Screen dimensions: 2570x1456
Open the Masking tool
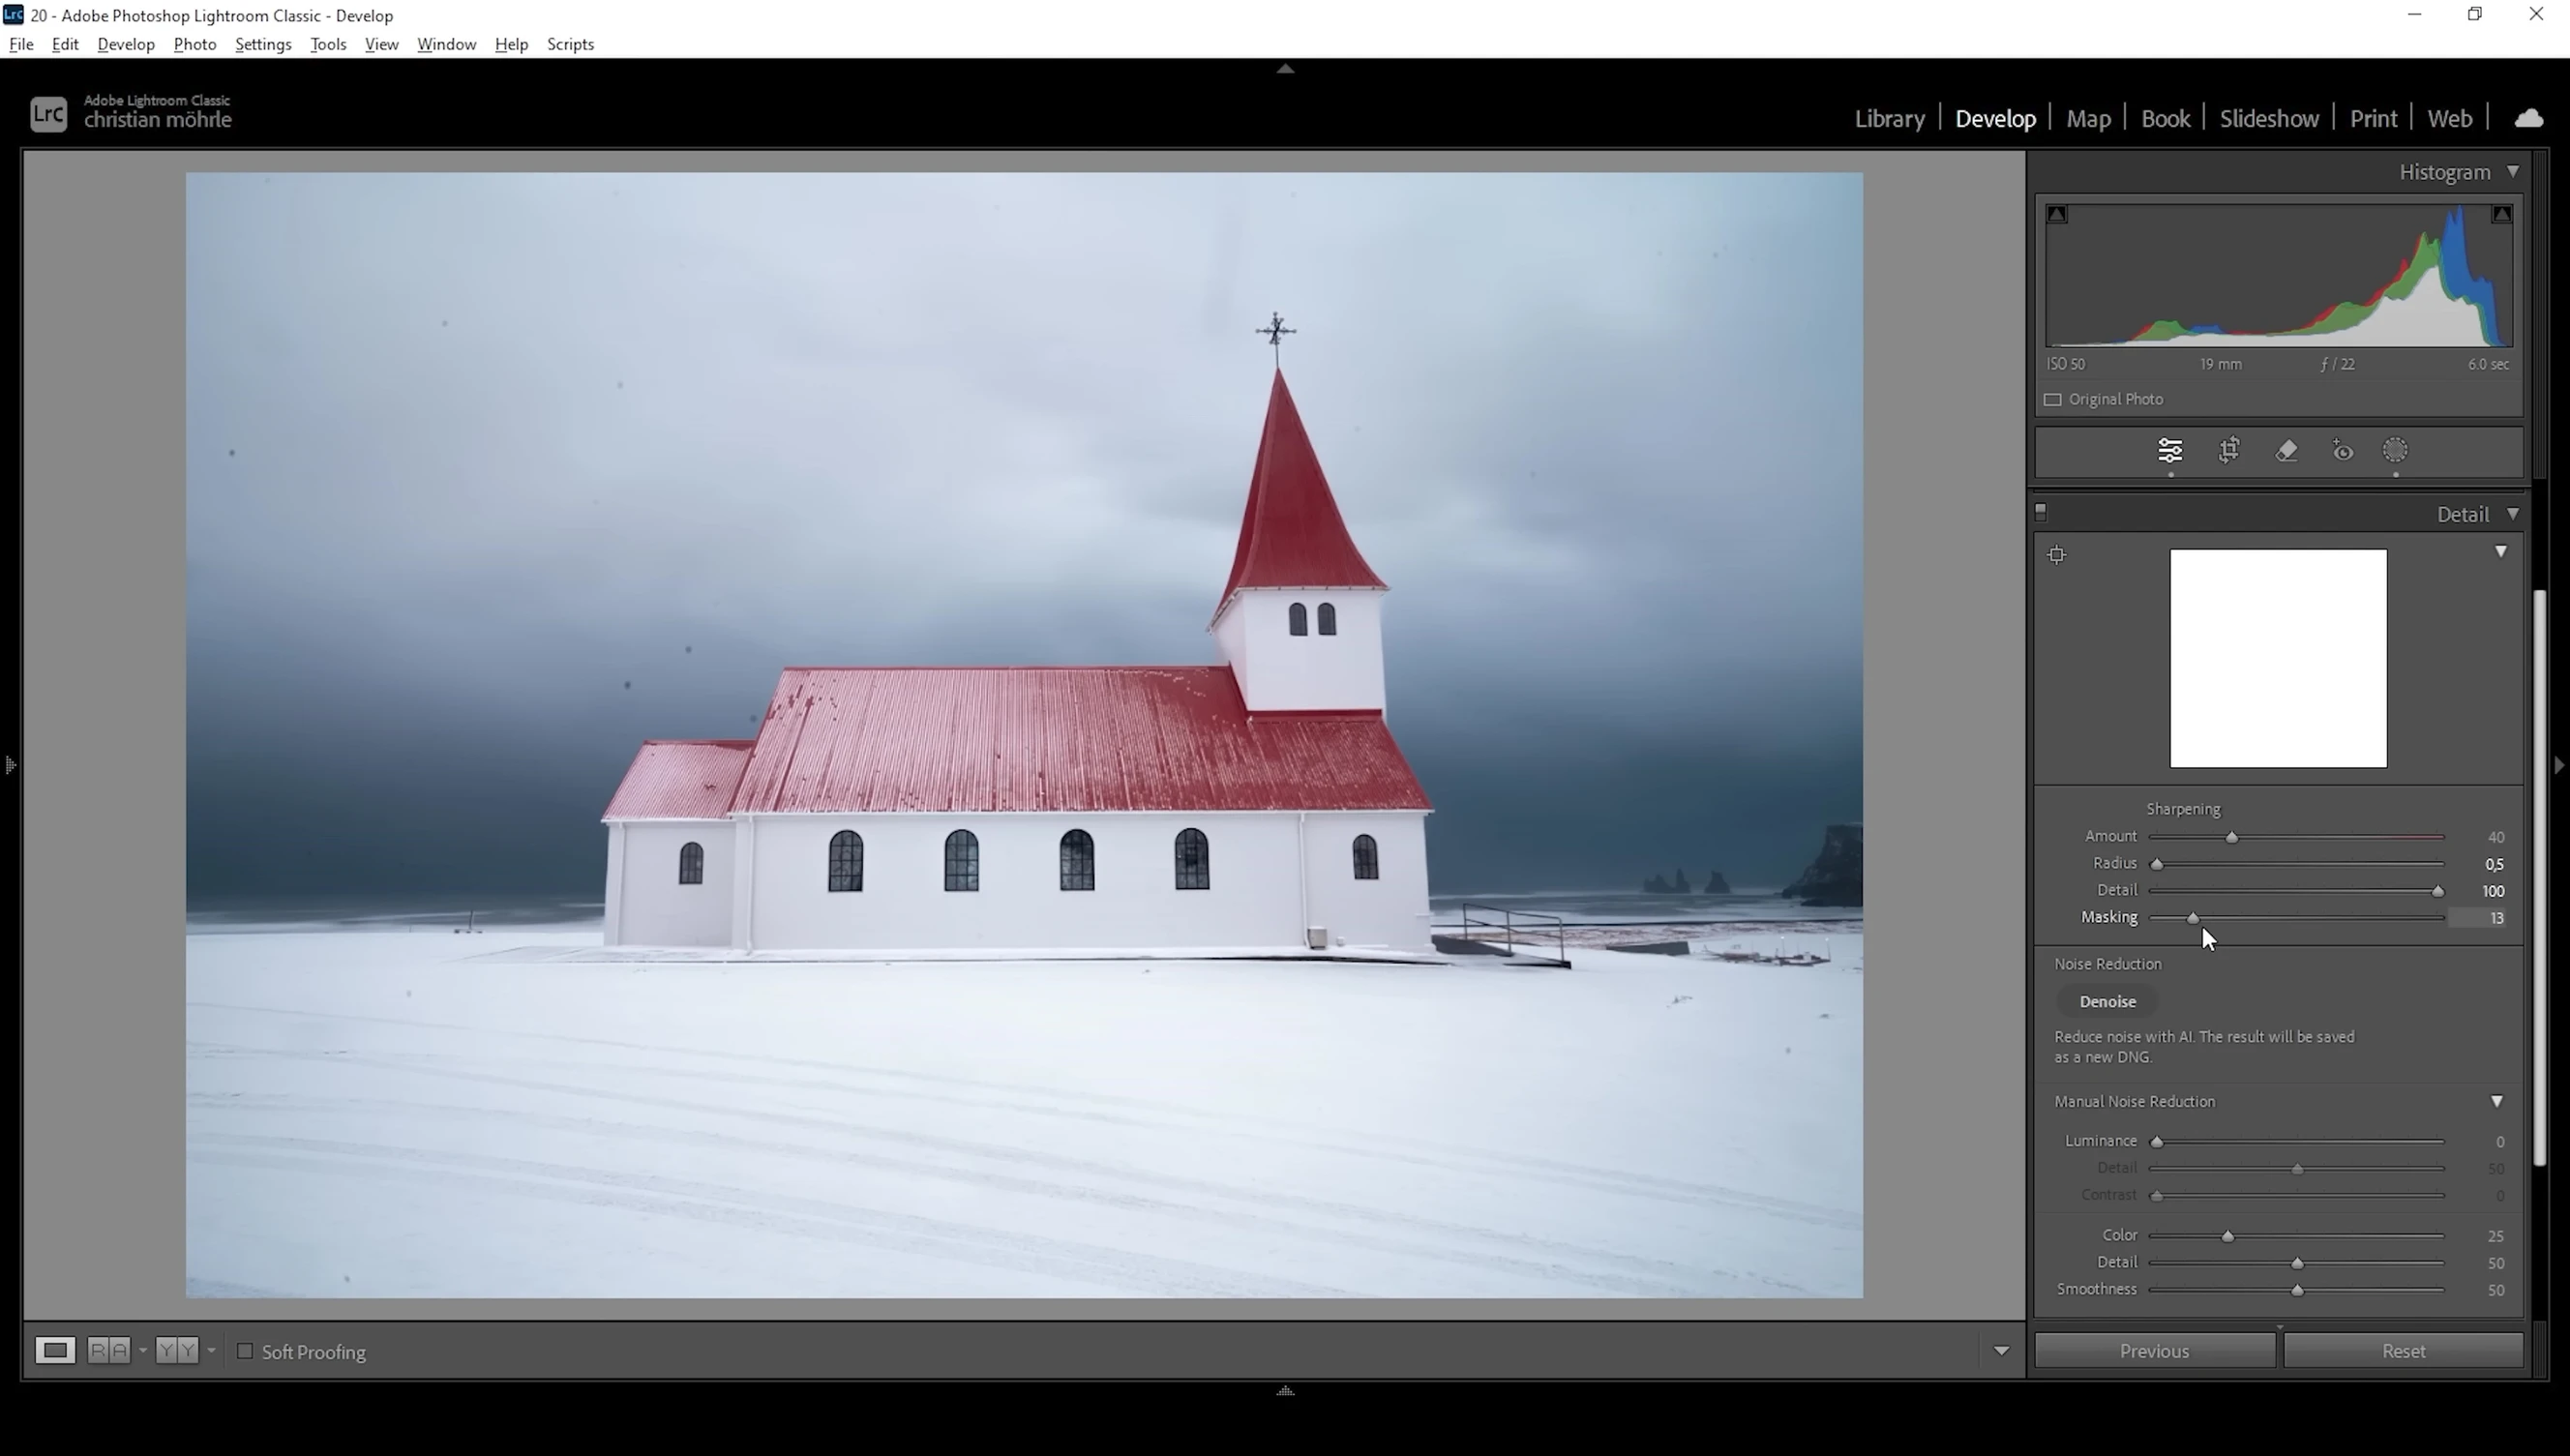2395,451
